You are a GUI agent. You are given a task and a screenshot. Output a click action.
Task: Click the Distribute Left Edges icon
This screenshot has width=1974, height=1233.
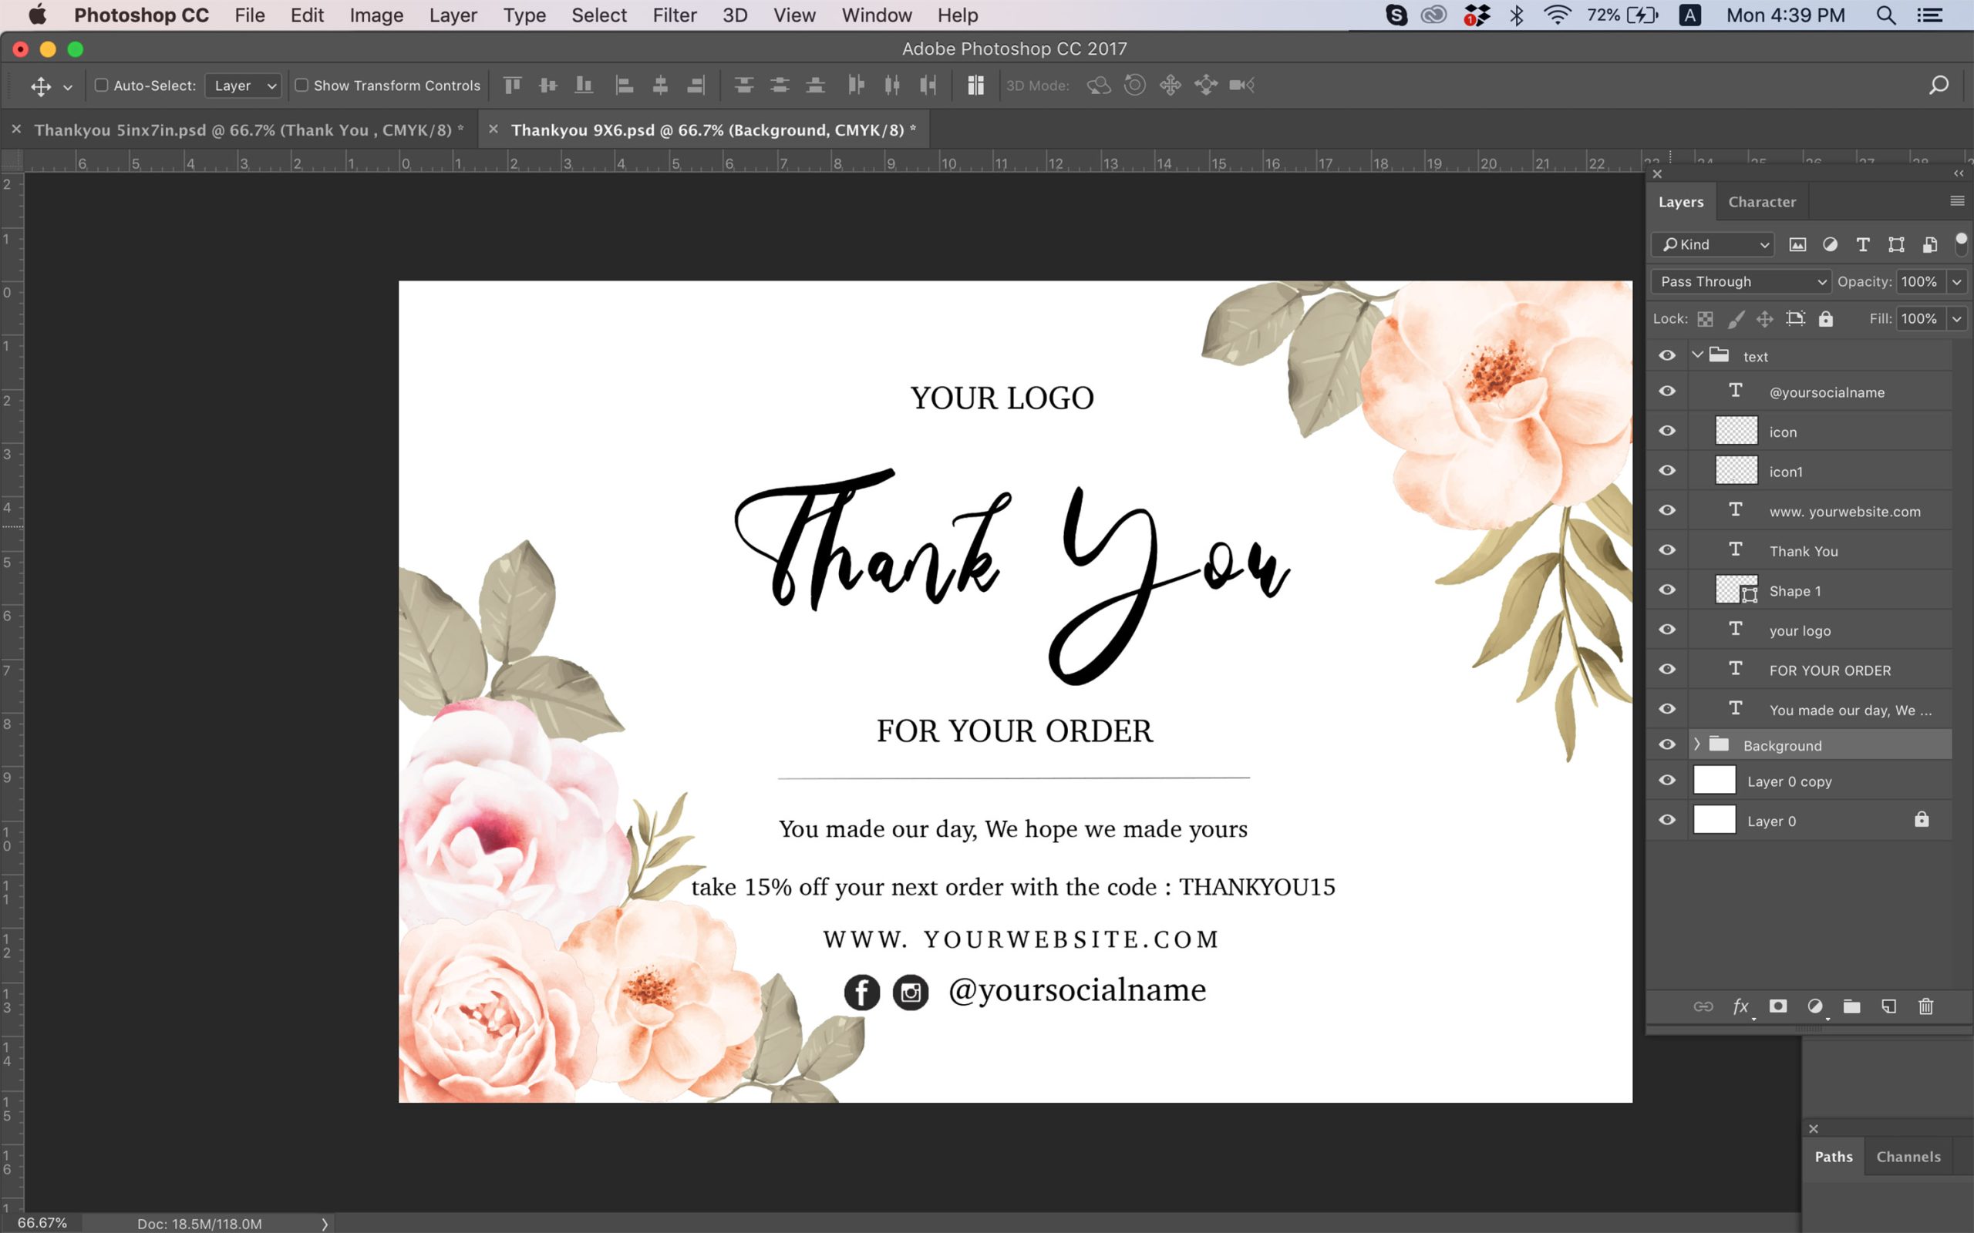[x=857, y=85]
